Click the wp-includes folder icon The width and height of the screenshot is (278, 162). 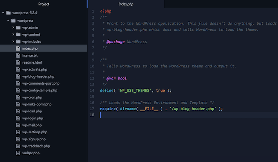click(x=18, y=41)
